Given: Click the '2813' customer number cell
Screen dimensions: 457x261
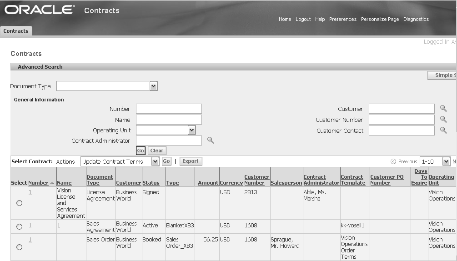Looking at the screenshot, I should coord(251,192).
